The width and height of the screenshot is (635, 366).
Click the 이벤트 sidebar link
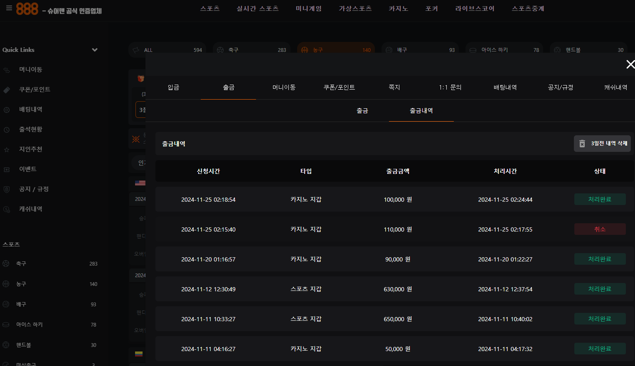(28, 169)
